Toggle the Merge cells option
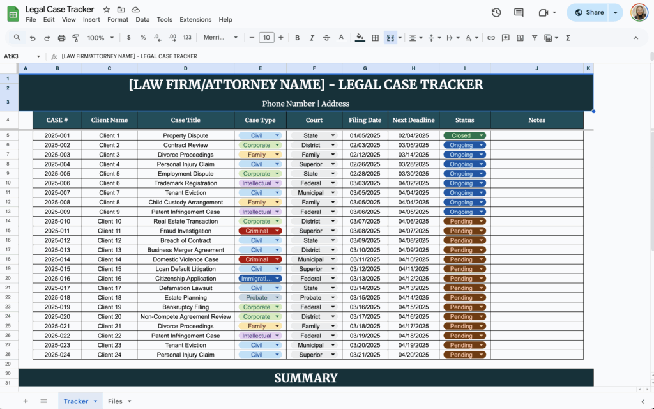Image resolution: width=654 pixels, height=409 pixels. coord(391,38)
